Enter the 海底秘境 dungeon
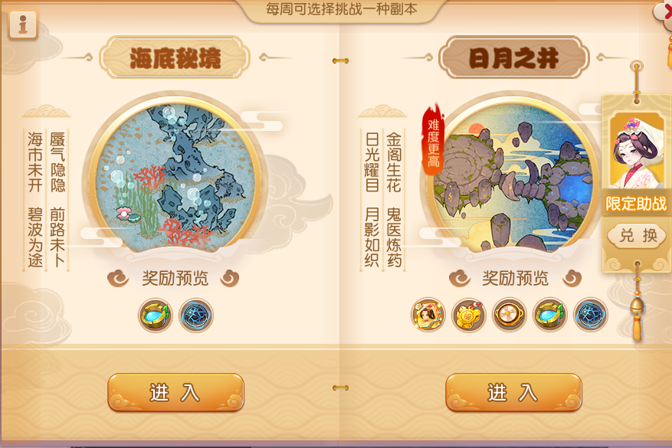The width and height of the screenshot is (672, 448). coord(175,392)
